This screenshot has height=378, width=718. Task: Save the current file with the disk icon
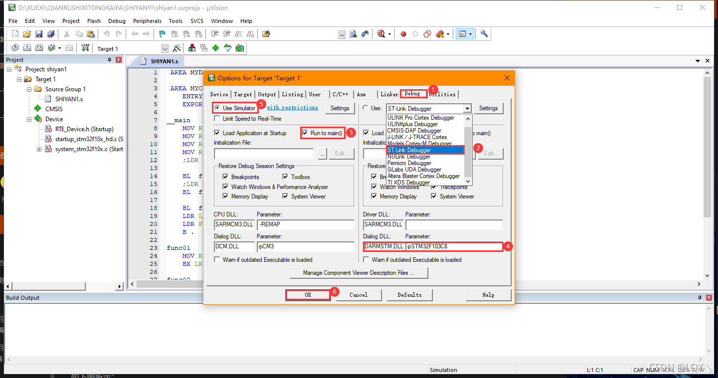(x=39, y=34)
